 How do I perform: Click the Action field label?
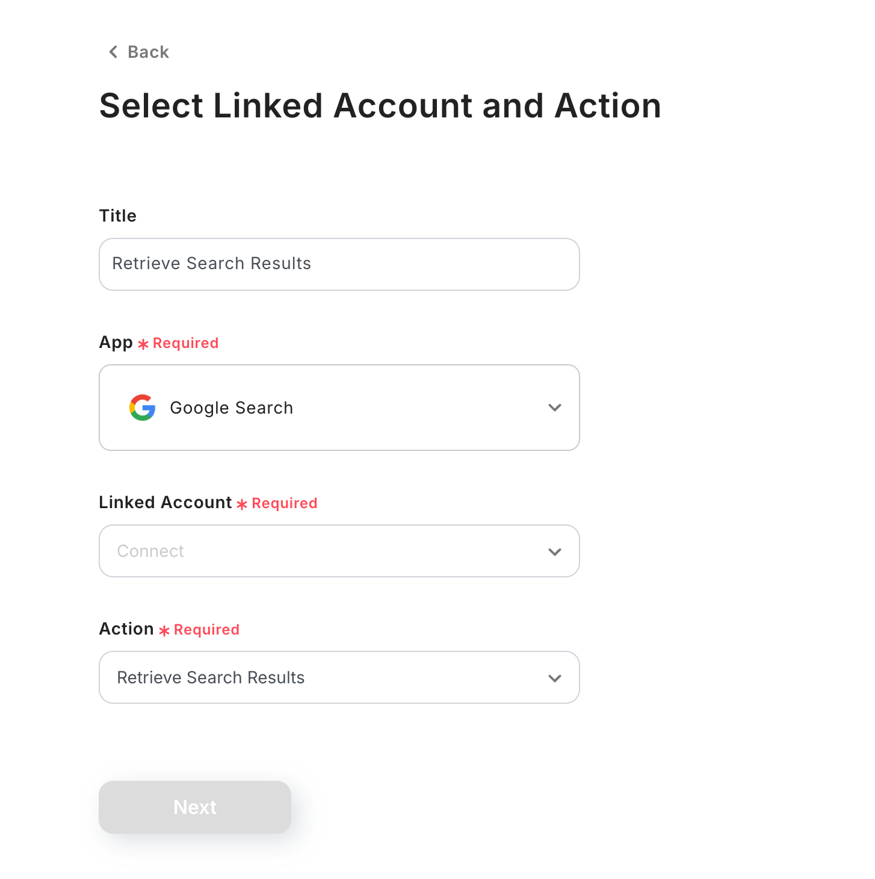coord(126,629)
